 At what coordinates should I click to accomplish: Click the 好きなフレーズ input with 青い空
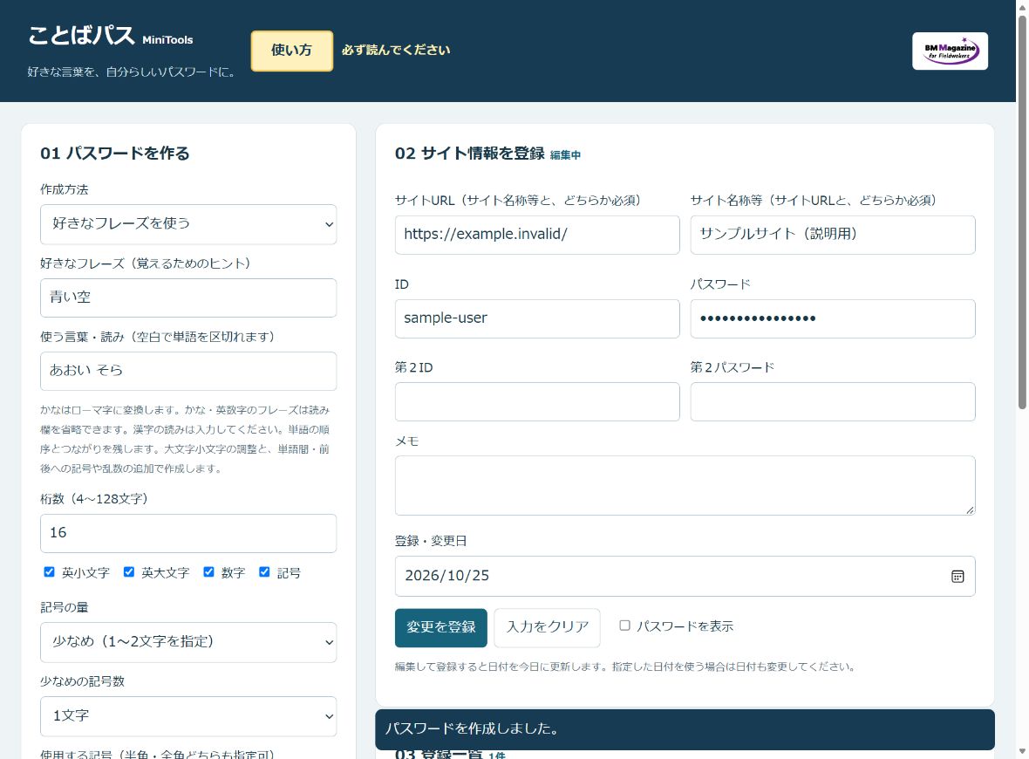(188, 297)
